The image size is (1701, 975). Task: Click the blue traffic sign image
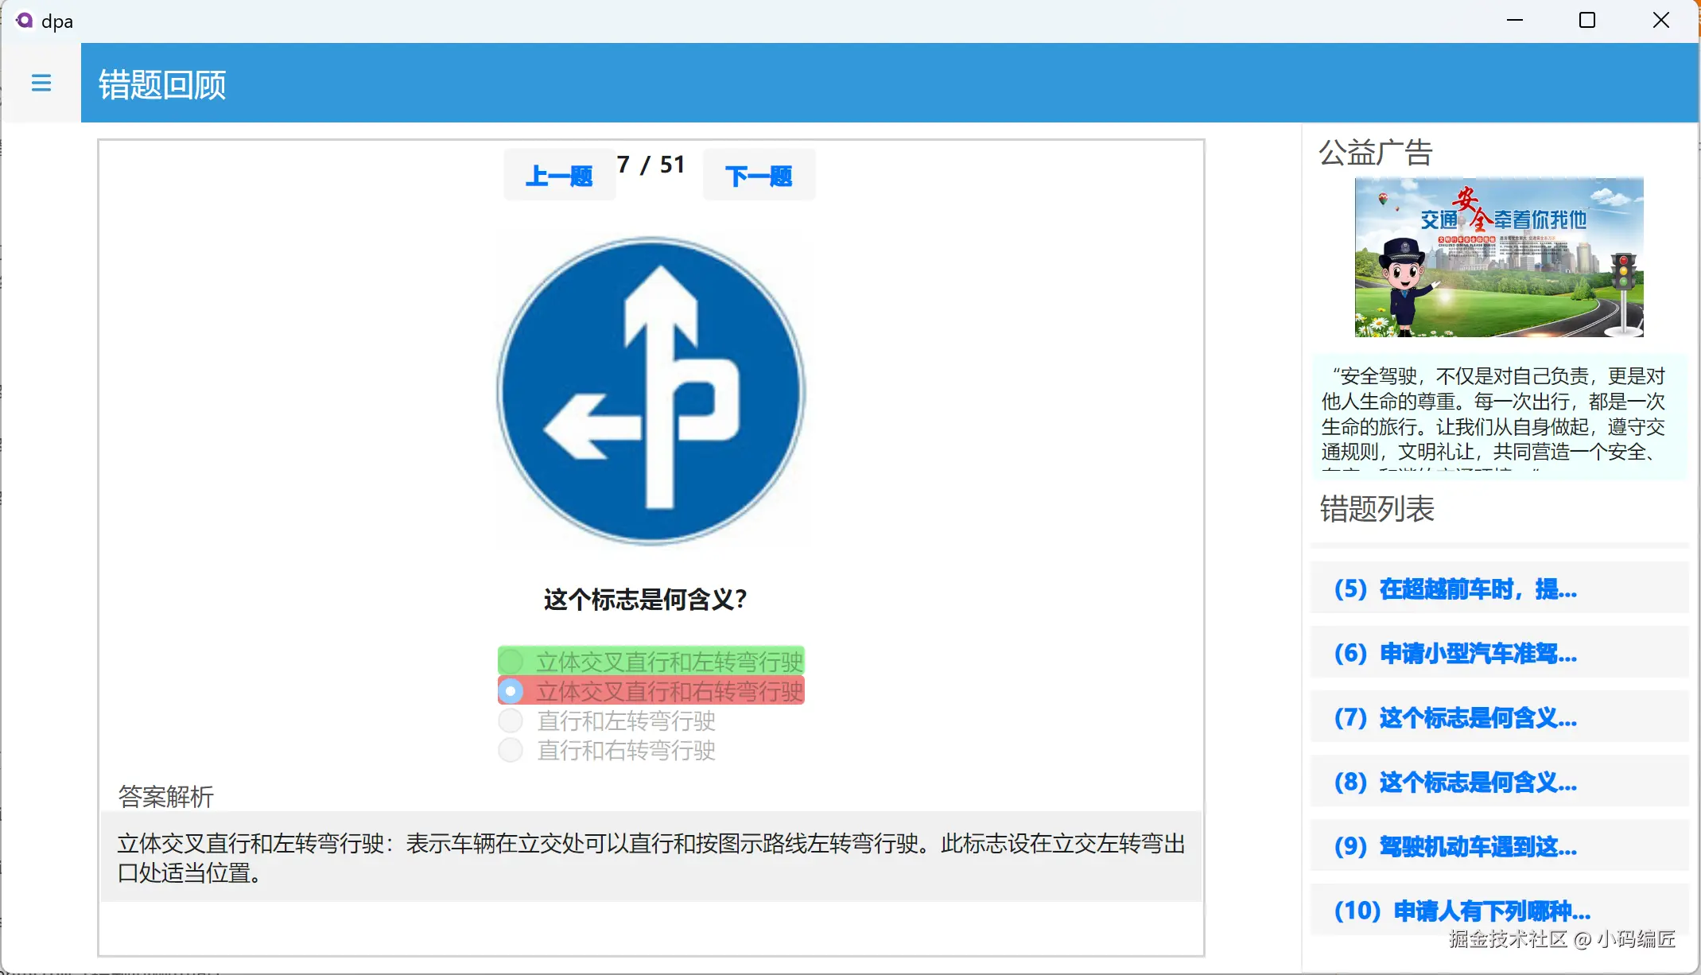pos(651,390)
